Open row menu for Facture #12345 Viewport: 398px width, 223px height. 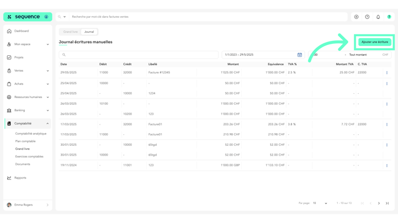(387, 73)
